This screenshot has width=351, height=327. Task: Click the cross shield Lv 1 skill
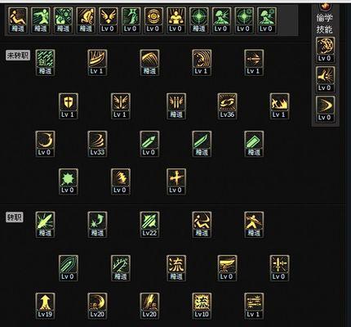coord(69,106)
